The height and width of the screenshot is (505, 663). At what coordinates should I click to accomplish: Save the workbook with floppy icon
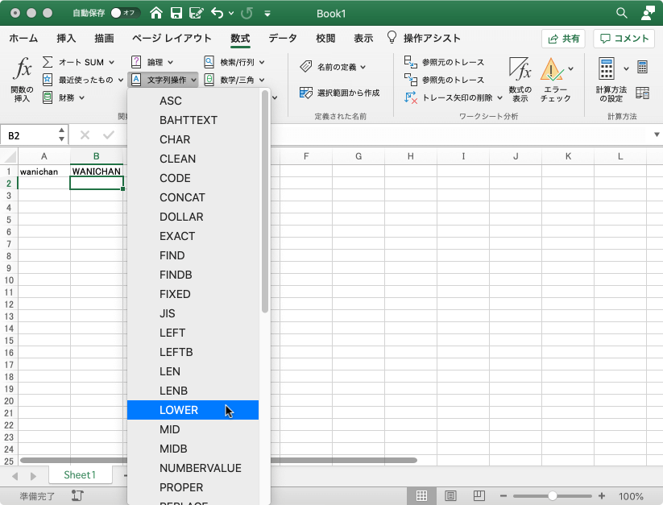[x=176, y=13]
